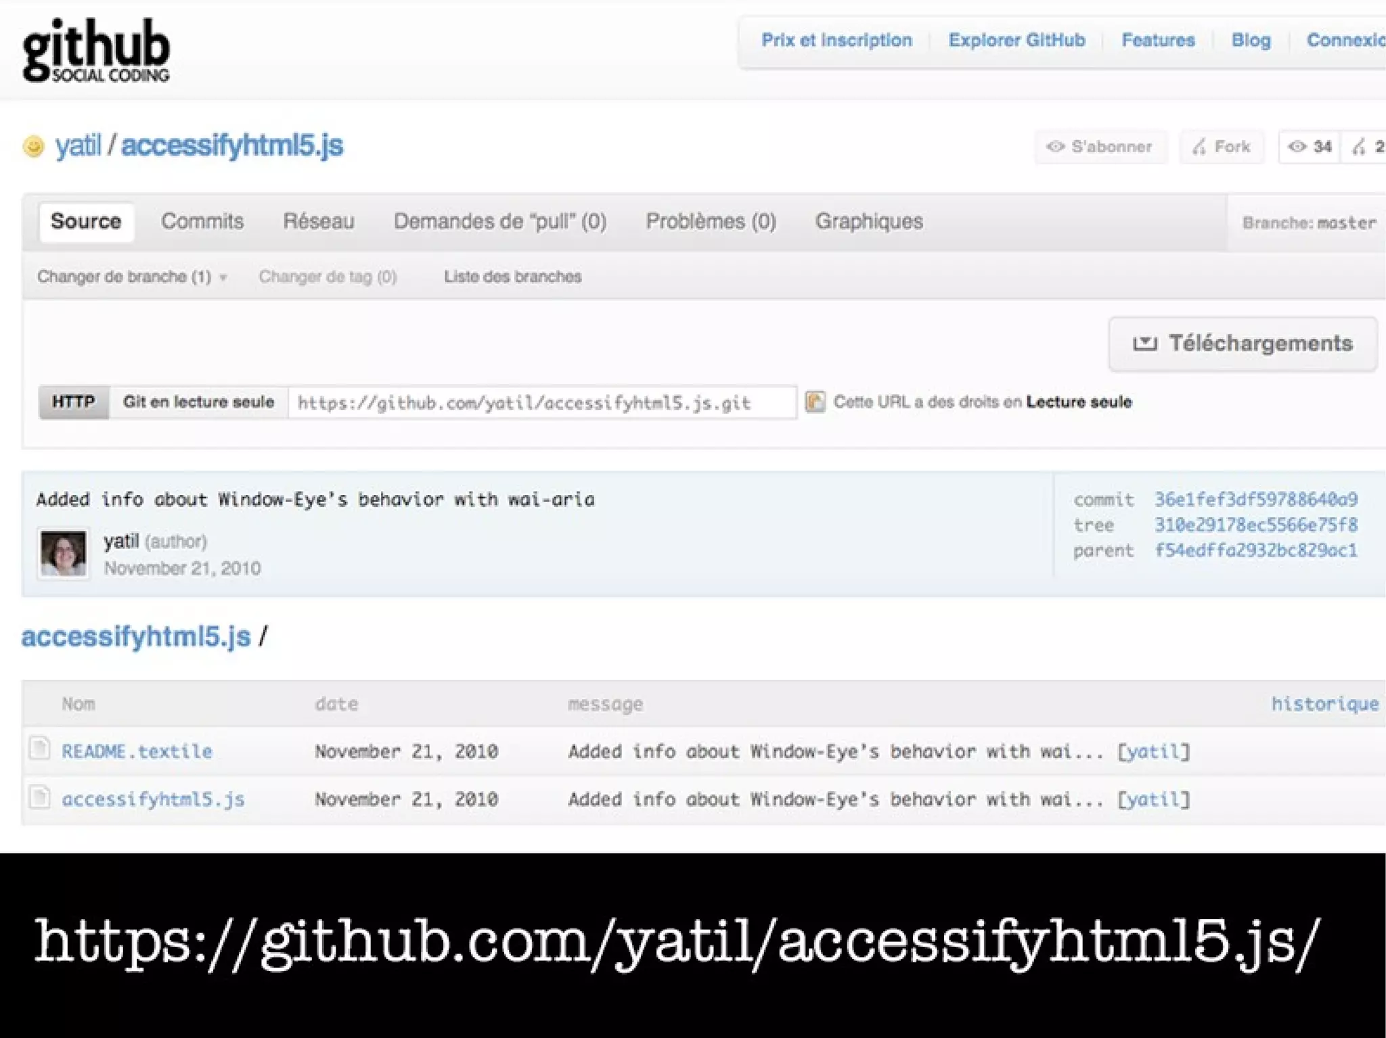1386x1038 pixels.
Task: Open the watchers count showing 34
Action: pos(1310,147)
